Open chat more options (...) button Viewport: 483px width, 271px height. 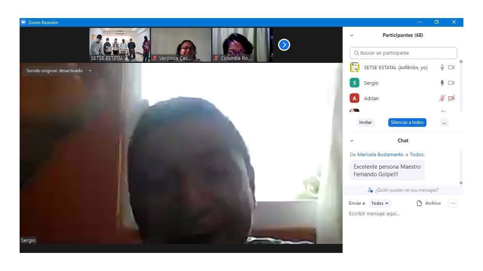pos(453,203)
